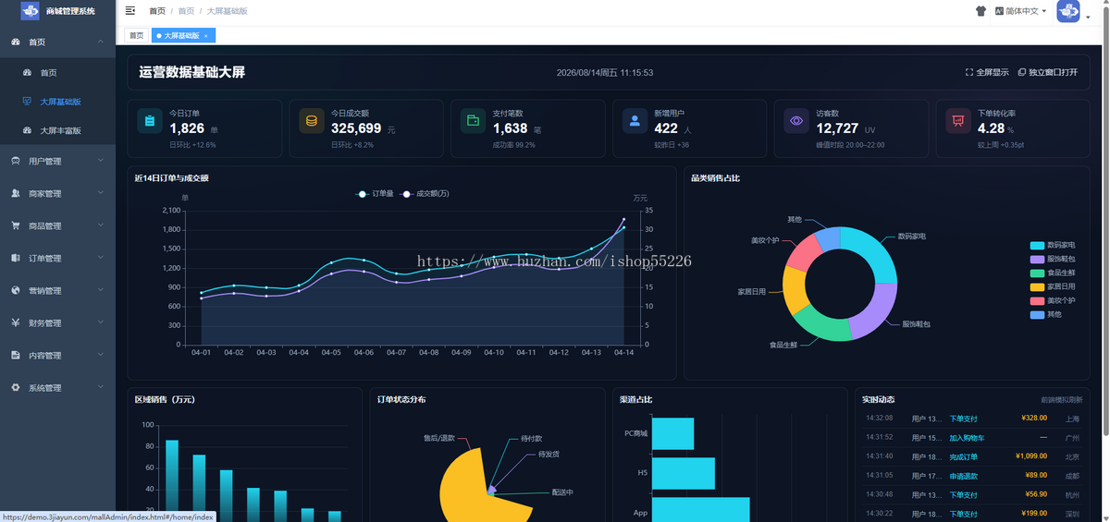
Task: Click the 12,727 visitor count
Action: point(837,128)
